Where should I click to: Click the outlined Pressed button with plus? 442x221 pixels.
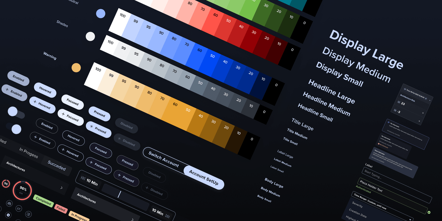[x=126, y=178]
